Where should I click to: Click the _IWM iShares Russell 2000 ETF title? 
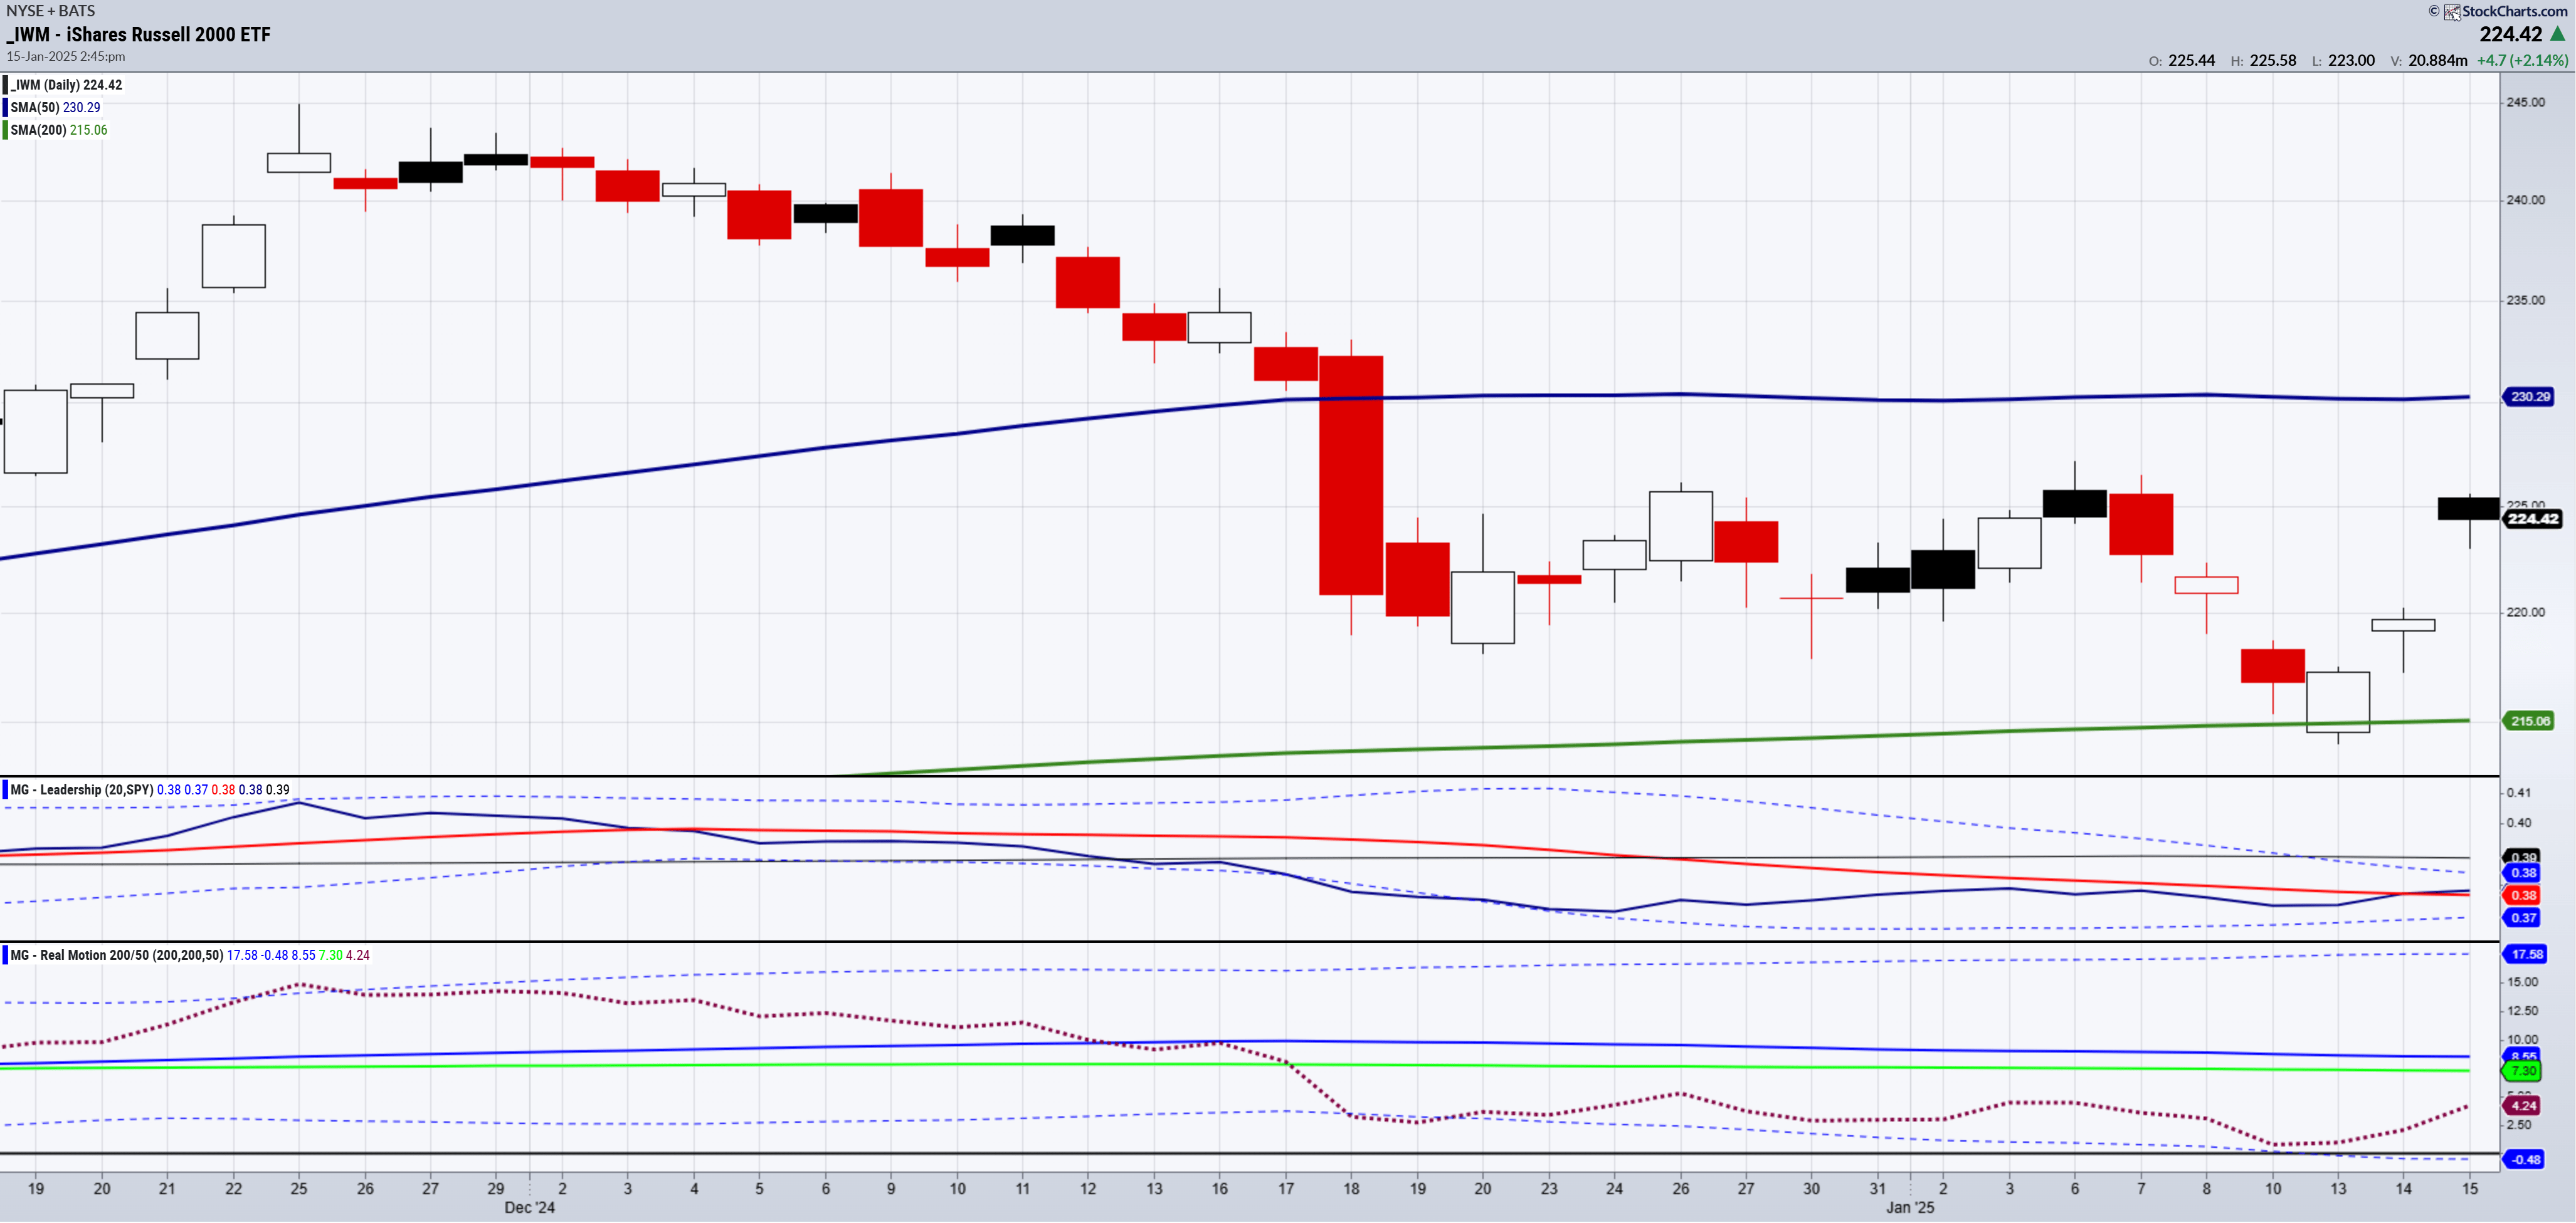pos(139,34)
